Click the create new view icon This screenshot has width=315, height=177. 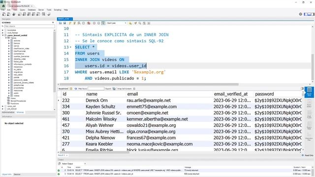click(29, 14)
